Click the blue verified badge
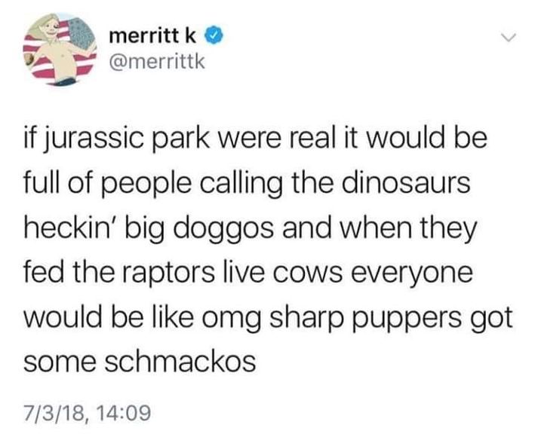This screenshot has width=538, height=437. tap(214, 35)
